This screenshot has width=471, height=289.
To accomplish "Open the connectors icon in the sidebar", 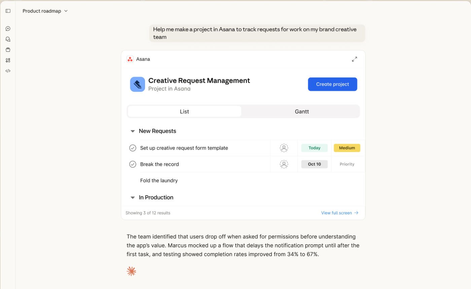I will (8, 60).
